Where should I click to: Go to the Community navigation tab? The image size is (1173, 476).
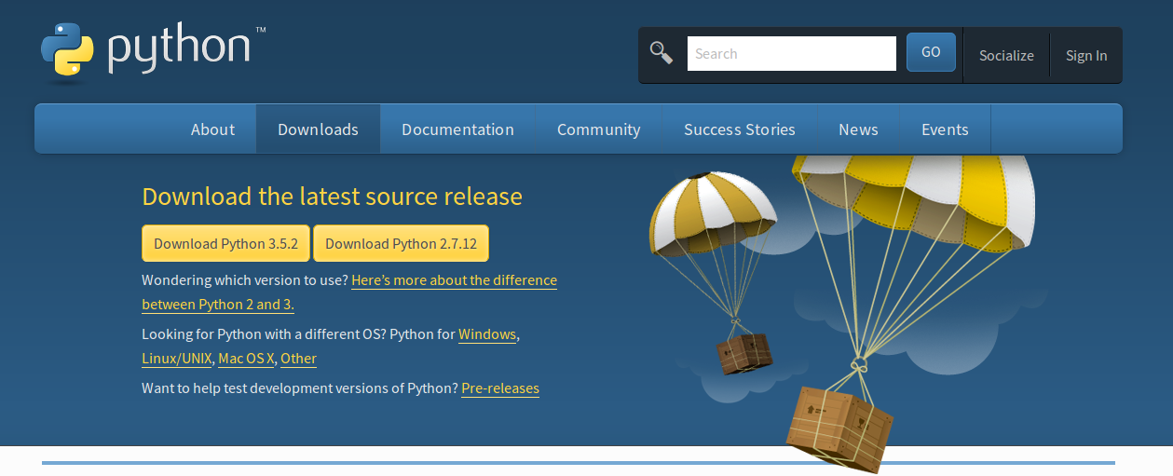click(x=598, y=129)
